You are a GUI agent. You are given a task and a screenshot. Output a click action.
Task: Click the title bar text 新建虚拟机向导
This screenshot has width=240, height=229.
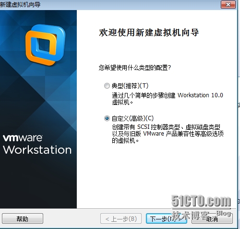20,4
